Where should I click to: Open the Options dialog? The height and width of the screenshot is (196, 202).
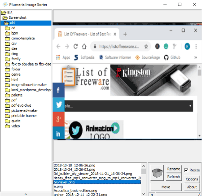pyautogui.click(x=192, y=179)
